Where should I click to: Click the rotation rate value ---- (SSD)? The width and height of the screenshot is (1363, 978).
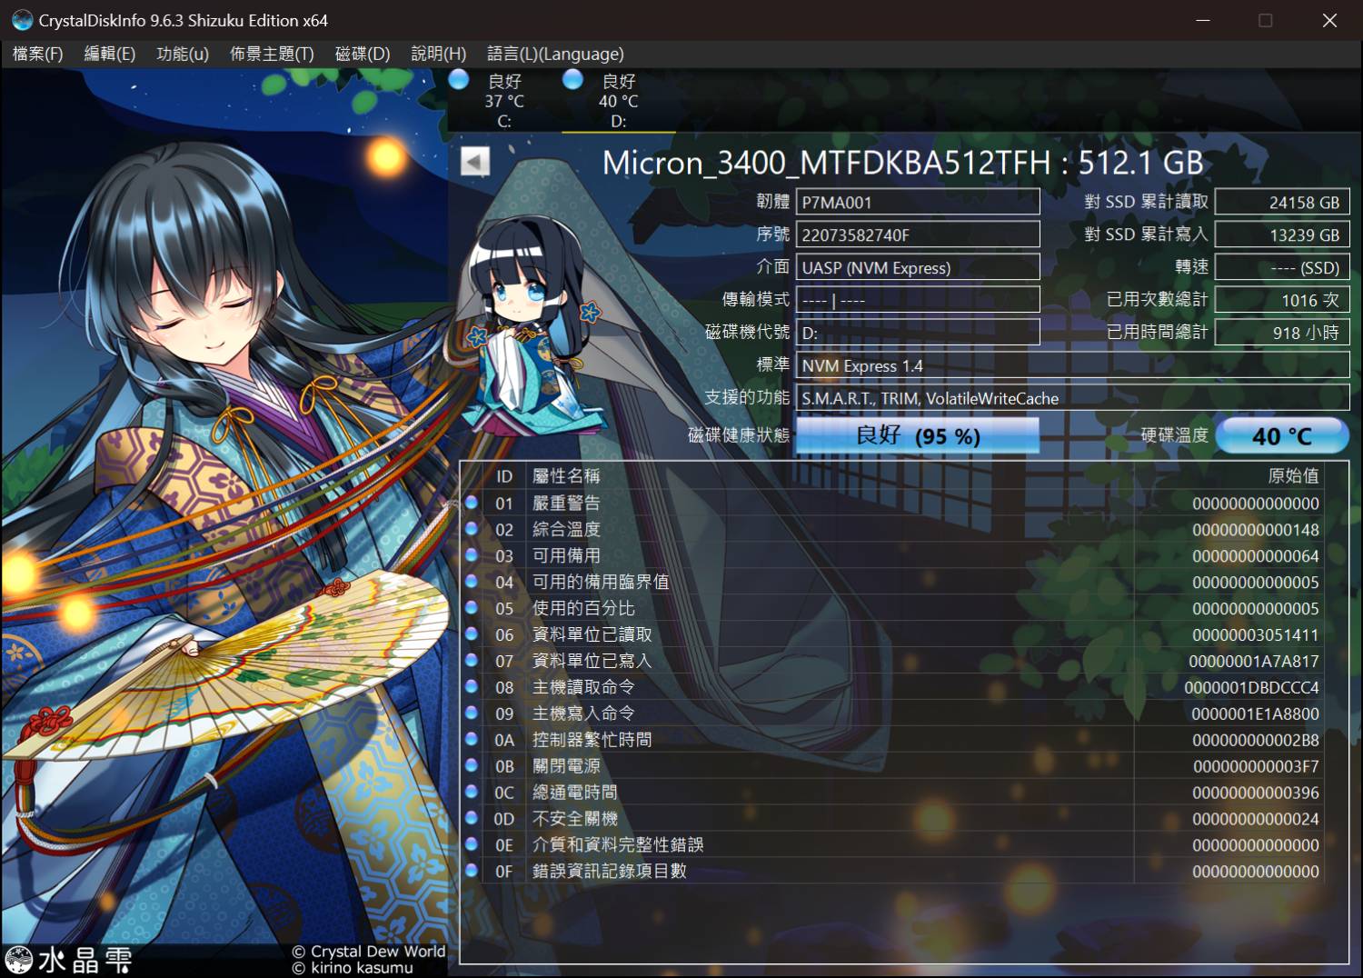click(1282, 267)
